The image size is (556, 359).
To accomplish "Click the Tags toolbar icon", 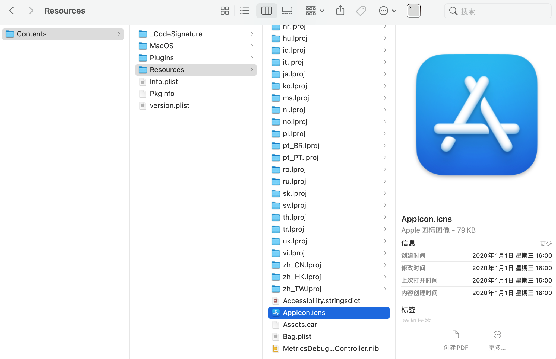I will (x=361, y=11).
